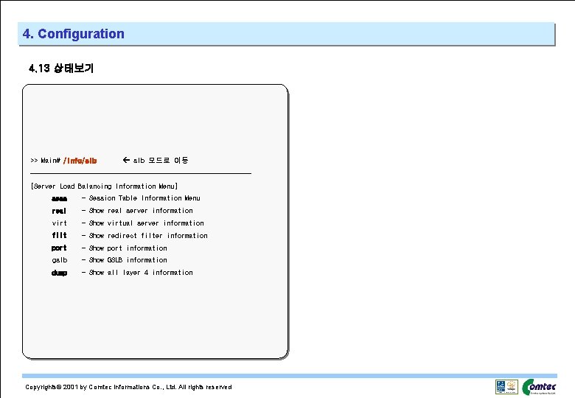Select the 'virt' menu command

pyautogui.click(x=60, y=223)
